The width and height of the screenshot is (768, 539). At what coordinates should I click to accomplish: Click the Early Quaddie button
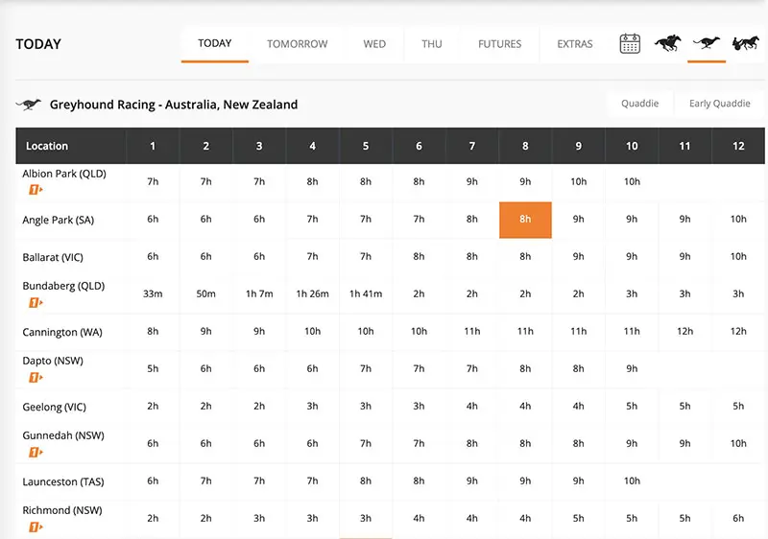(x=719, y=104)
